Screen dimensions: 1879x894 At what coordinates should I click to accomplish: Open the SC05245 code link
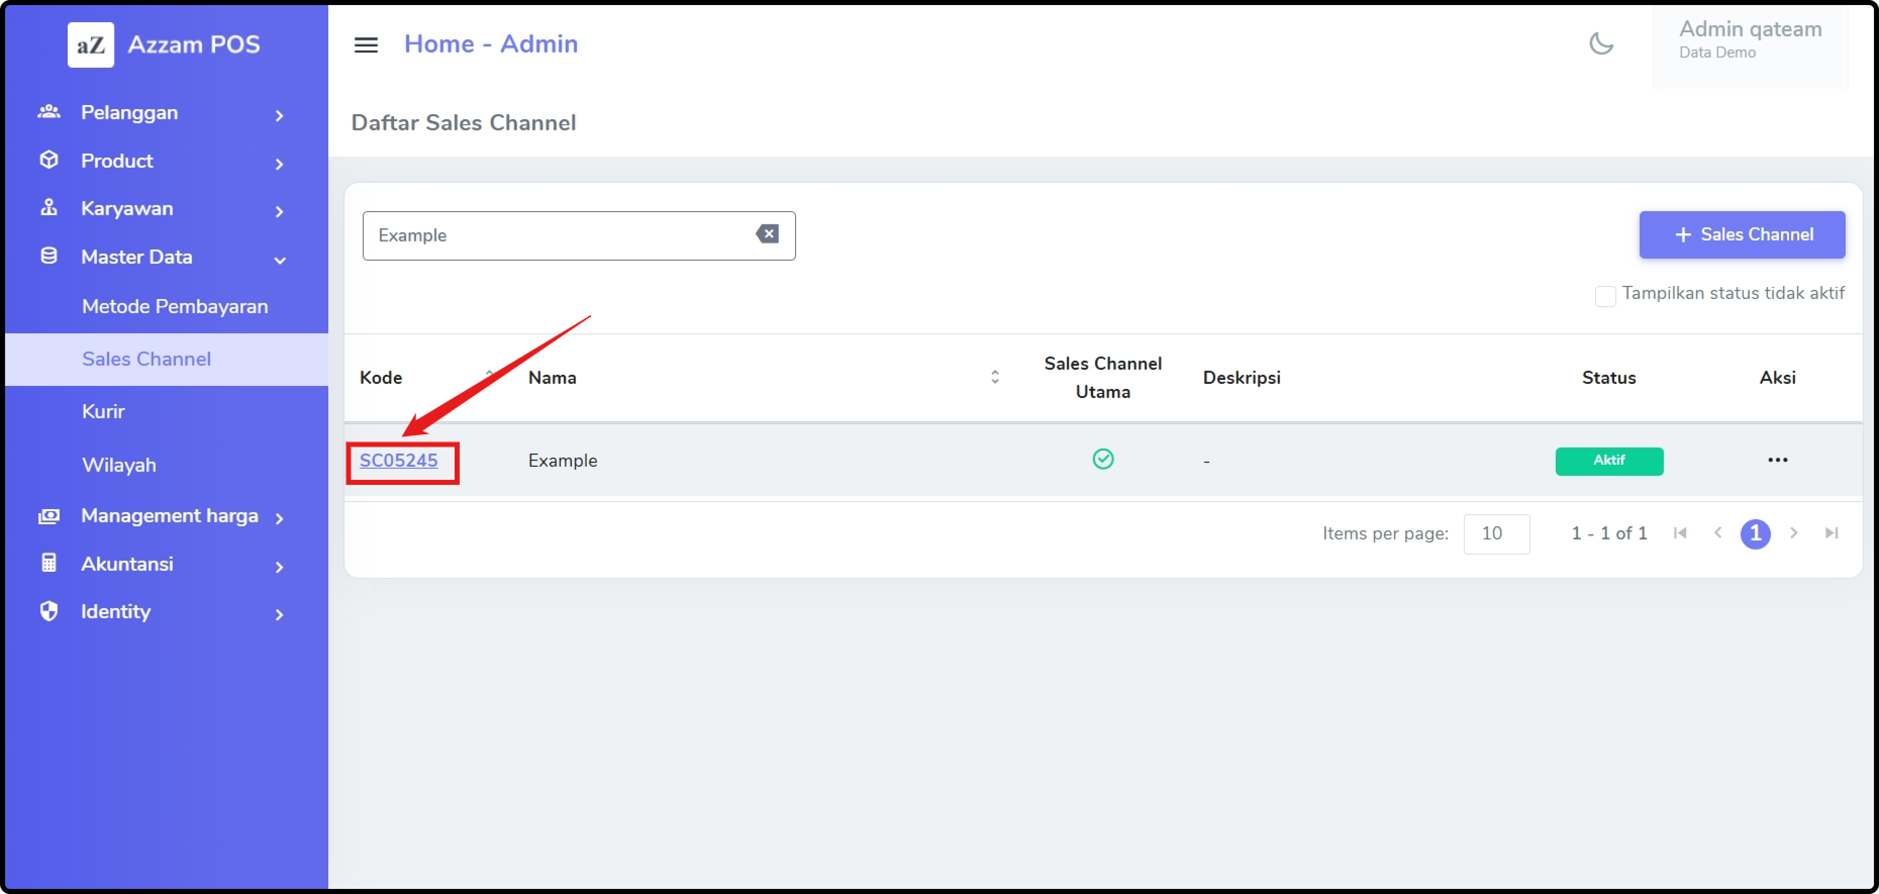click(x=398, y=461)
